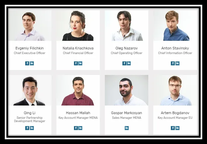Visit Anton Stavinsky's LinkedIn icon
The width and height of the screenshot is (207, 144).
pos(177,63)
